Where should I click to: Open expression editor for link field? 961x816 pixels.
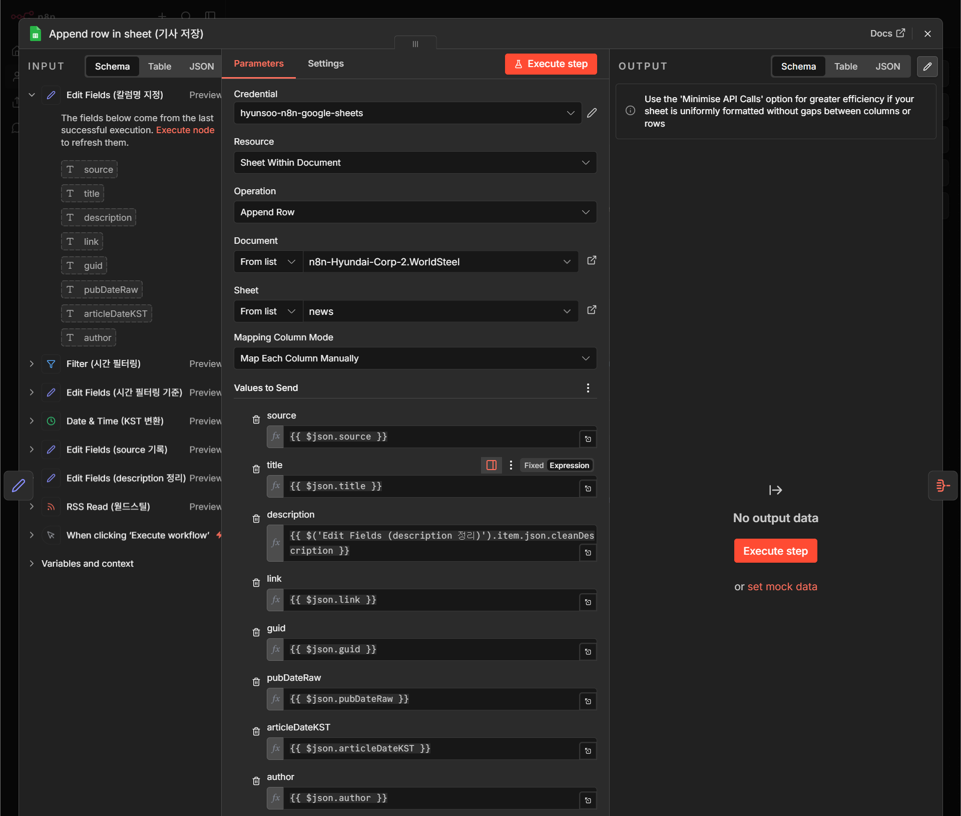point(588,602)
